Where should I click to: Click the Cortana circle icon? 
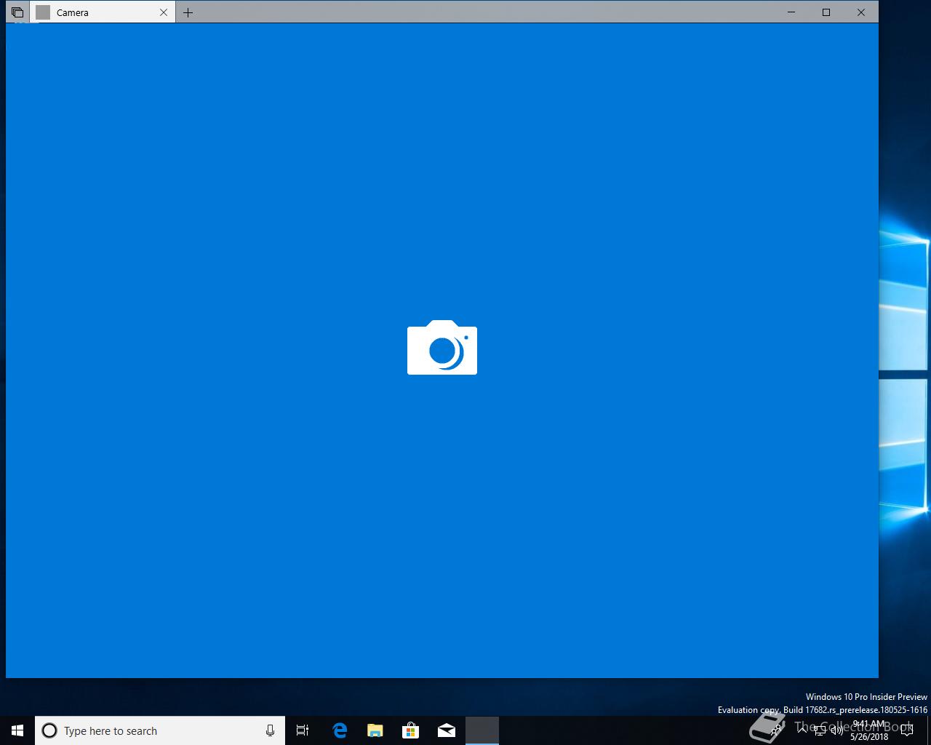49,730
